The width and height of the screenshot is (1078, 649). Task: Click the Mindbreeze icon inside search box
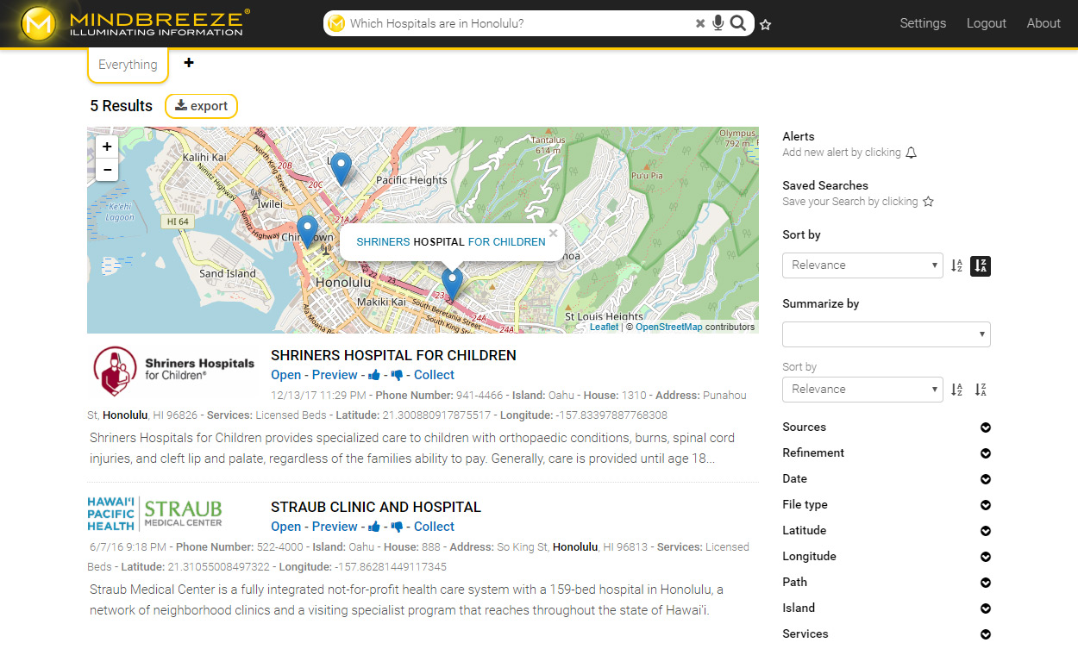[x=336, y=23]
